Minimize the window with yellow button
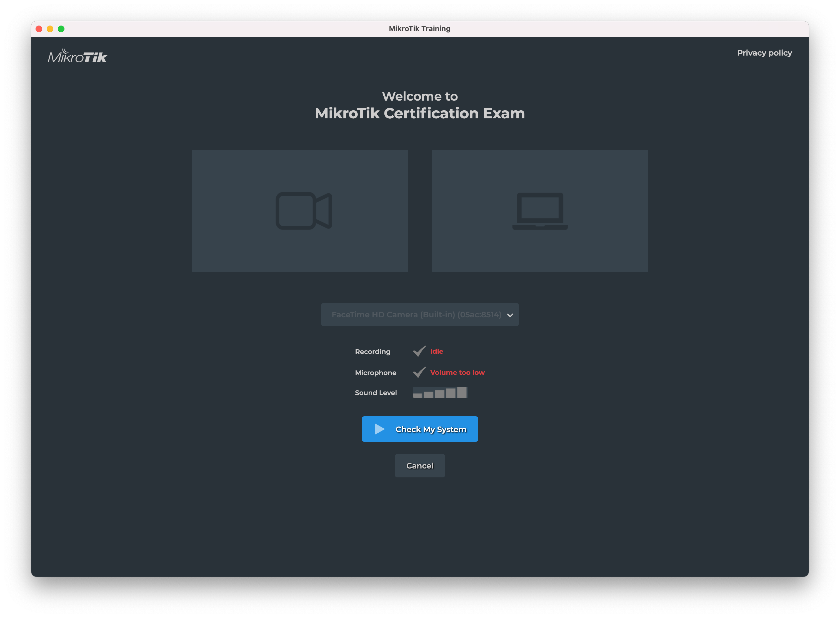 [50, 29]
